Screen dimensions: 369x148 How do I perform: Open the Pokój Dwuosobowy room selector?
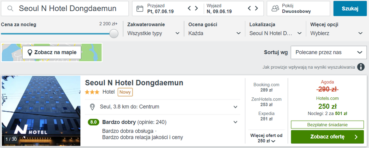pyautogui.click(x=299, y=8)
